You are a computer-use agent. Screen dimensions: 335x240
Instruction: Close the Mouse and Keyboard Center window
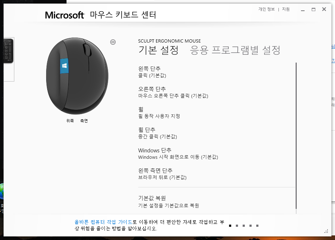(324, 9)
